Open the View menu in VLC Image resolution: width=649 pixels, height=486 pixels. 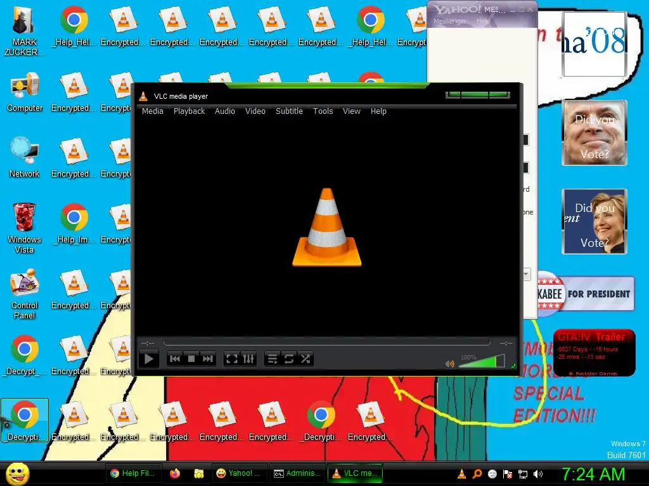coord(351,111)
